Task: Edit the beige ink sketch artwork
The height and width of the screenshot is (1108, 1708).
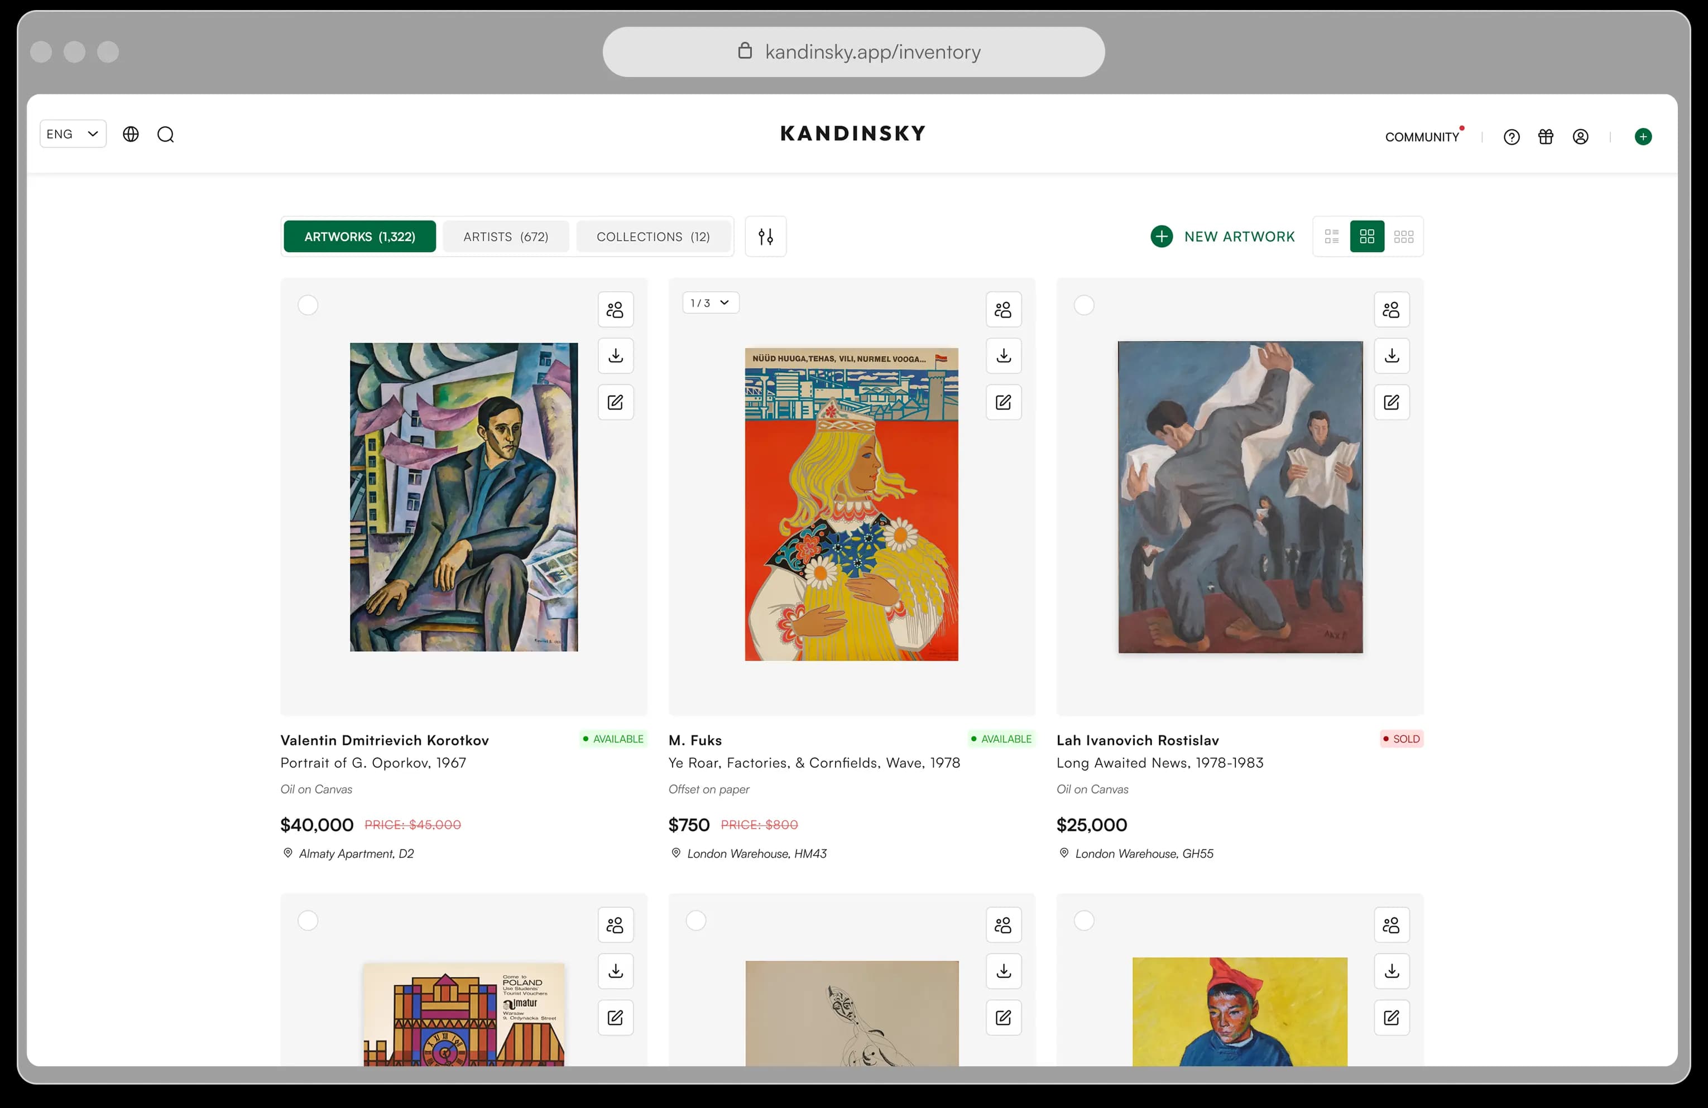Action: coord(1004,1018)
